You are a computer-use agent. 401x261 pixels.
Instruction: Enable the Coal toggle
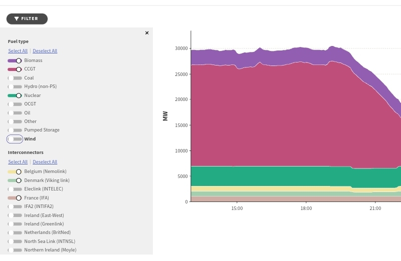[x=15, y=78]
